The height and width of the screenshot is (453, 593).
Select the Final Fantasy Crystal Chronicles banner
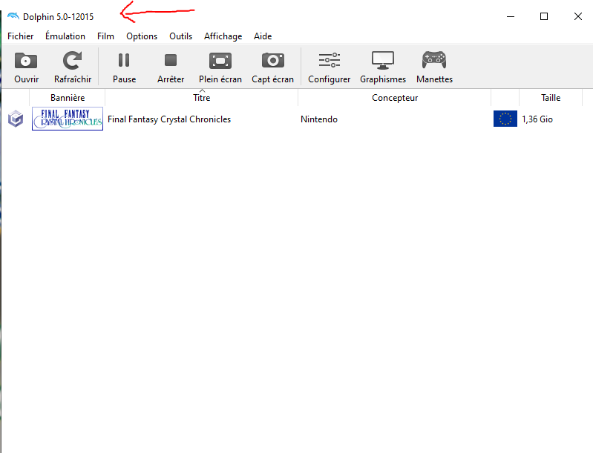(68, 119)
